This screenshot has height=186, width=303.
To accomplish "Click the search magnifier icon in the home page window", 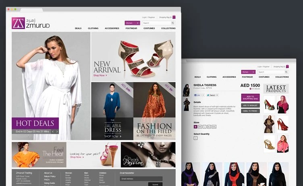I will [x=173, y=23].
